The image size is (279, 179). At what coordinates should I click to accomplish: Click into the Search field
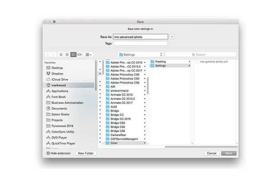[x=201, y=54]
